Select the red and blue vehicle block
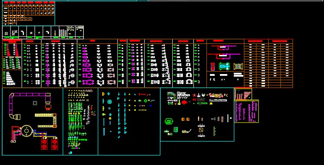Screen dimensions: 324x165 (213, 66)
